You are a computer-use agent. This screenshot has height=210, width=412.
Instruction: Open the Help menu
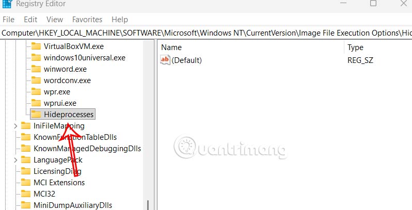120,20
